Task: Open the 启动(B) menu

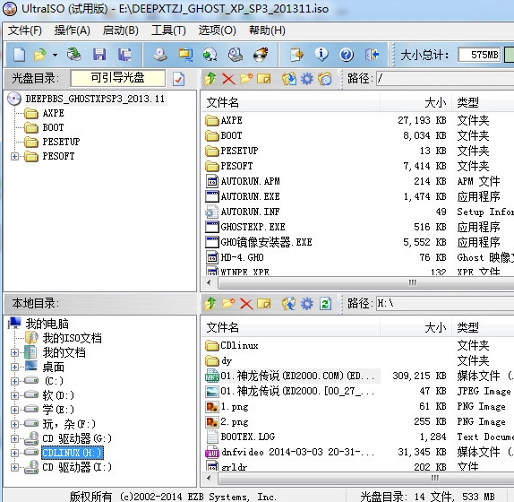Action: [120, 30]
